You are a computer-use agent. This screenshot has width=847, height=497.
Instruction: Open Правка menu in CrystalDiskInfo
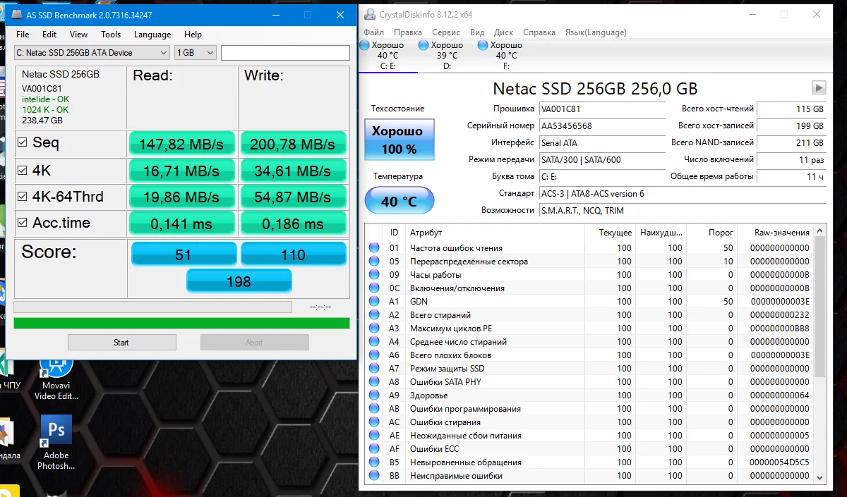(408, 32)
